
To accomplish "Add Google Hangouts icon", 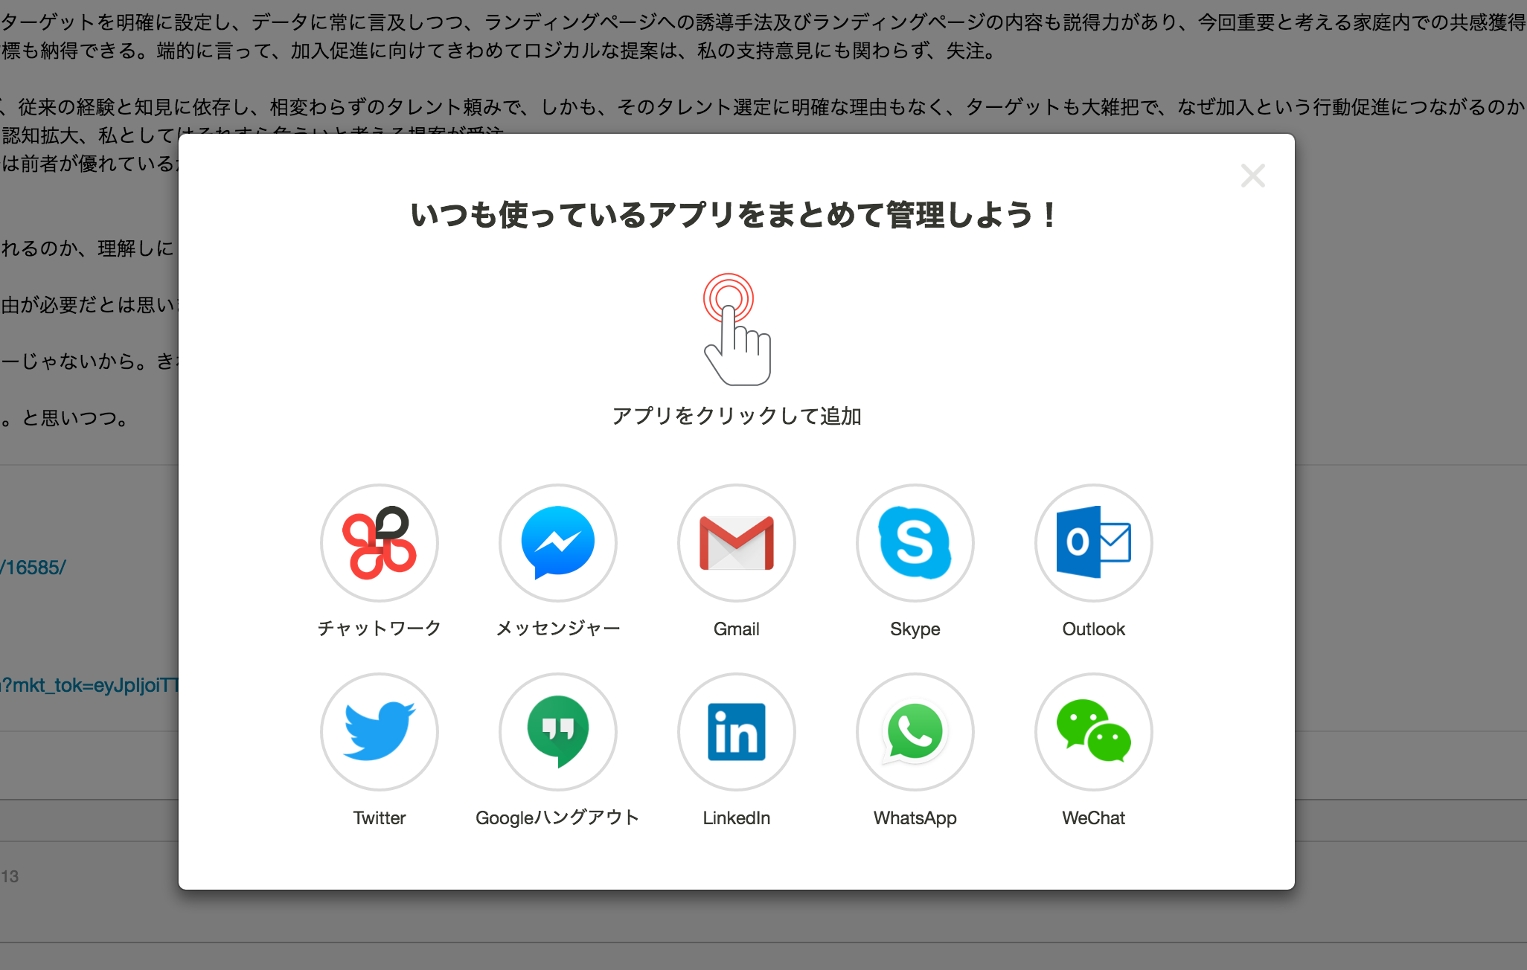I will [x=558, y=732].
